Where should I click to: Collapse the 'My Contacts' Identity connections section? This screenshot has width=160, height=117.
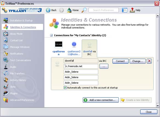(x=51, y=35)
